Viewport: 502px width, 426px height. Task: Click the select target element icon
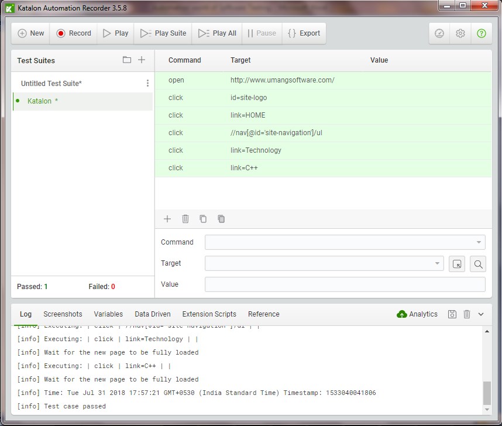pos(457,264)
